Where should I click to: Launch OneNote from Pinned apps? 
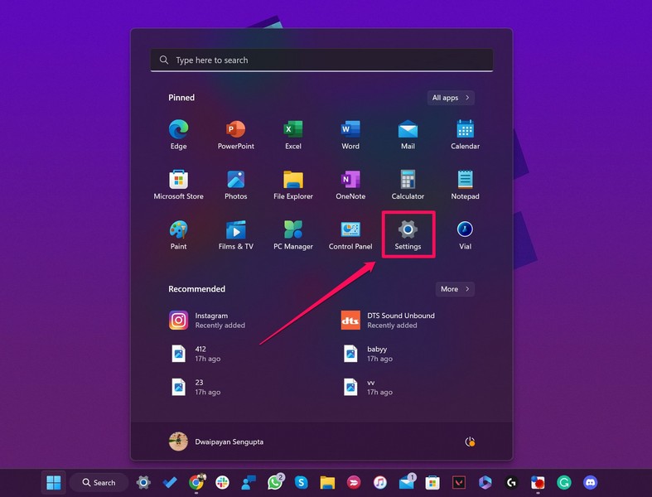(350, 185)
